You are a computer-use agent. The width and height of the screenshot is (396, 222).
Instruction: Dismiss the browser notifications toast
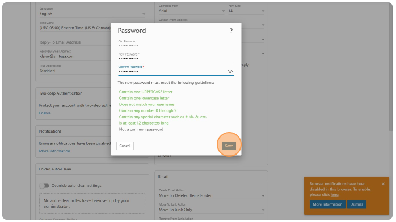[x=356, y=204]
